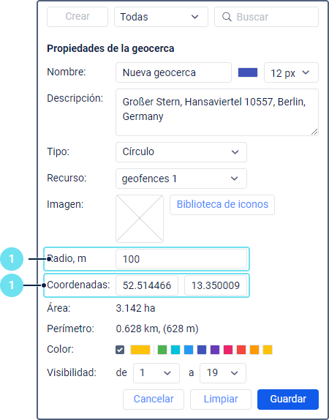Screen dimensions: 329x420
Task: Click the Radio 100 input field
Action: 181,259
